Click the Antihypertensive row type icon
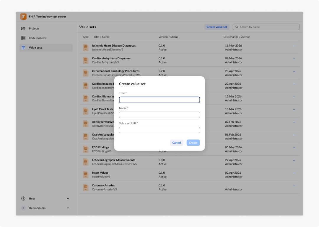The image size is (319, 227). click(86, 124)
